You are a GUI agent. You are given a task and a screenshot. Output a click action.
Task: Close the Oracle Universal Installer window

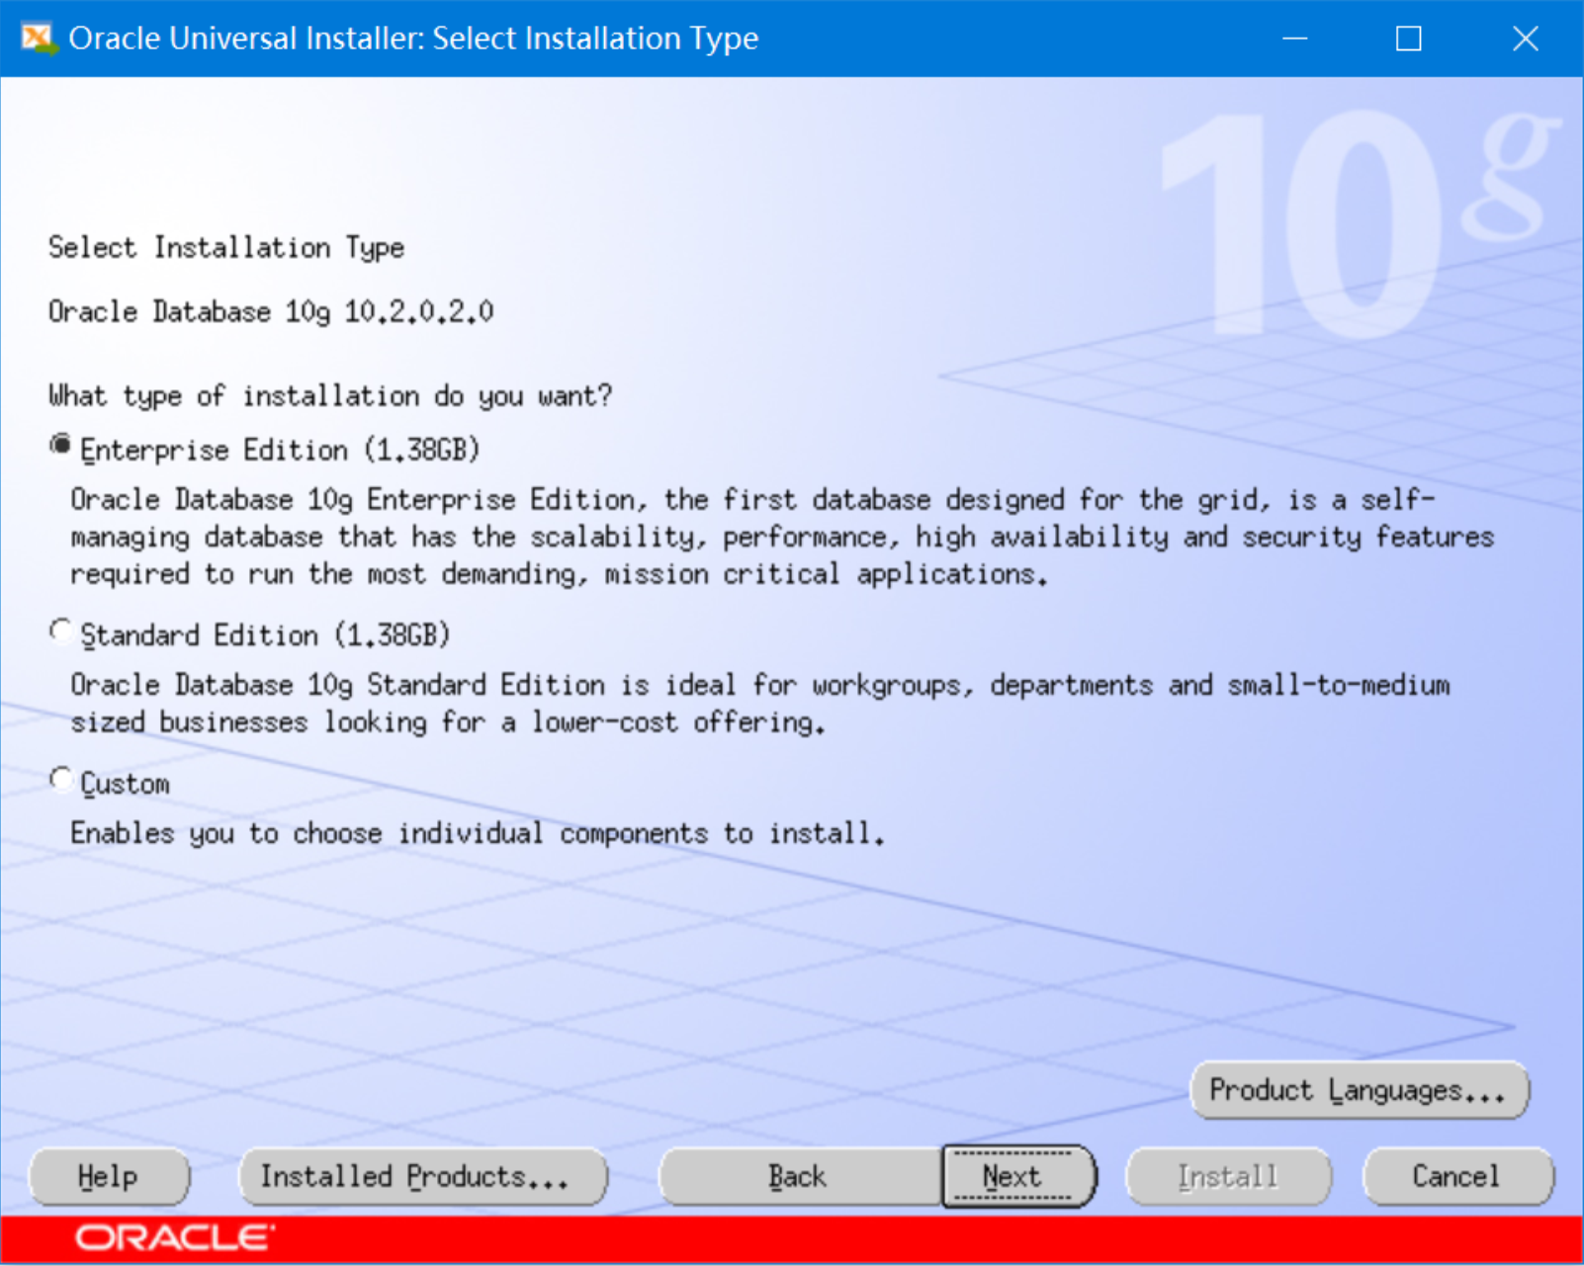tap(1526, 39)
